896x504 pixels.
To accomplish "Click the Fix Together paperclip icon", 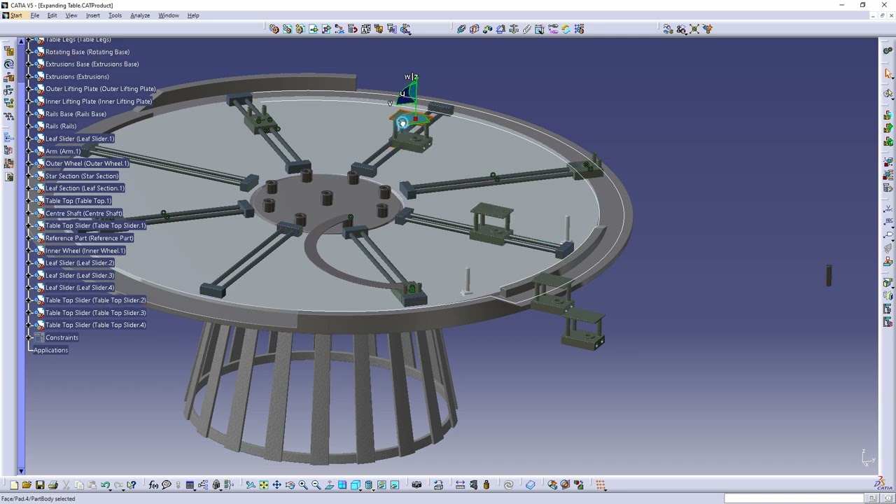I will click(x=526, y=29).
